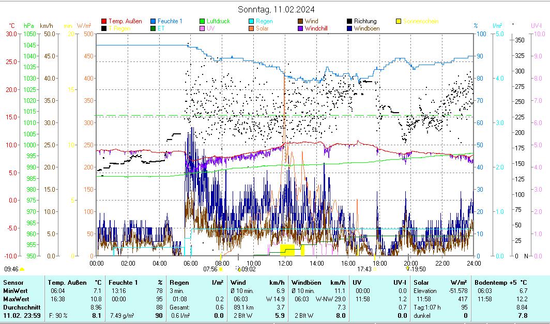Select the brown Wind legend marker
Screen dimensions: 550x324
pos(301,21)
